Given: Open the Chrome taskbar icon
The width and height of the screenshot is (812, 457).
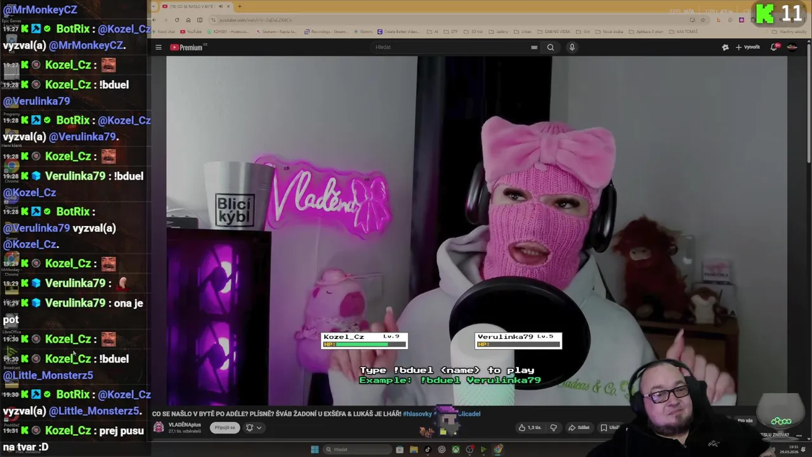Looking at the screenshot, I should (x=498, y=449).
